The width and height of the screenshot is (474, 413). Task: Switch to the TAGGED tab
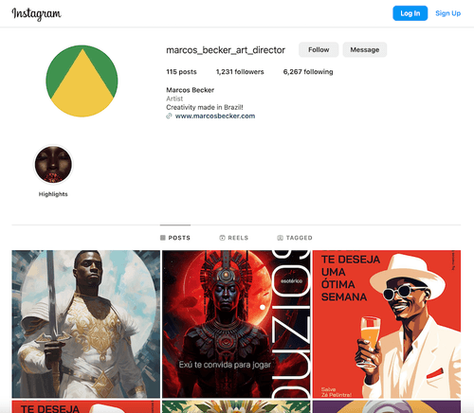point(295,238)
